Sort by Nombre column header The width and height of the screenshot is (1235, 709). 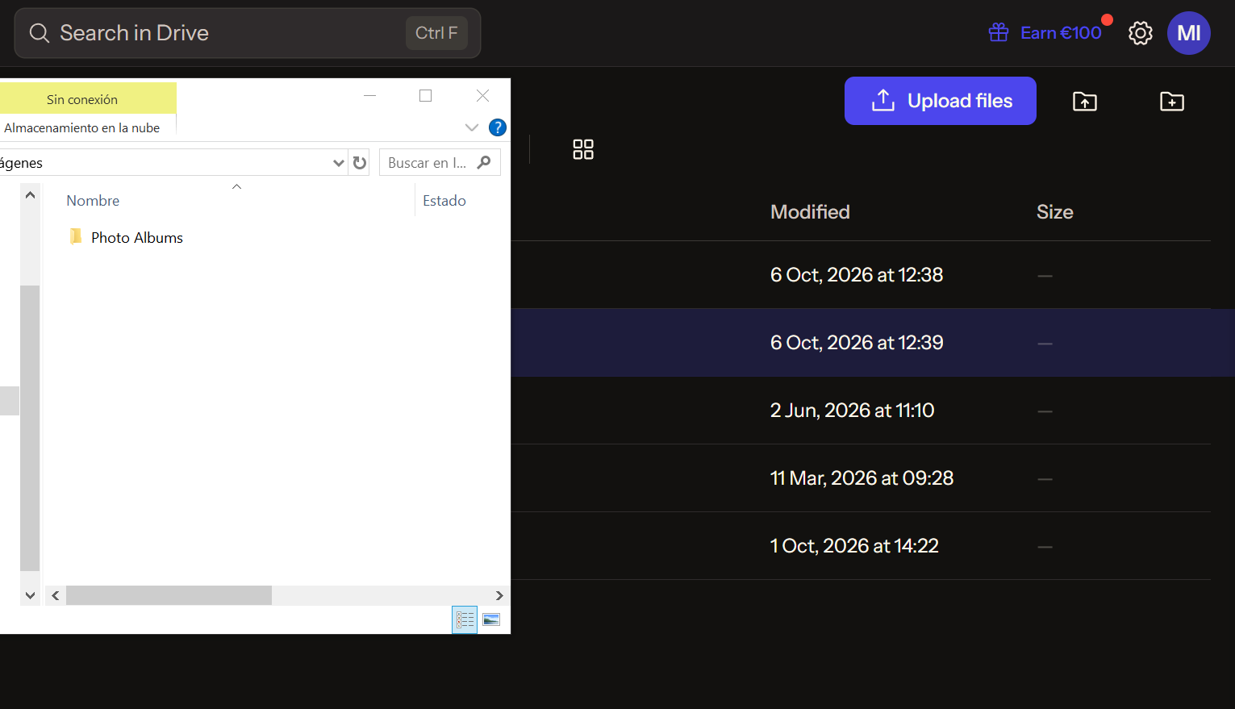click(x=93, y=201)
